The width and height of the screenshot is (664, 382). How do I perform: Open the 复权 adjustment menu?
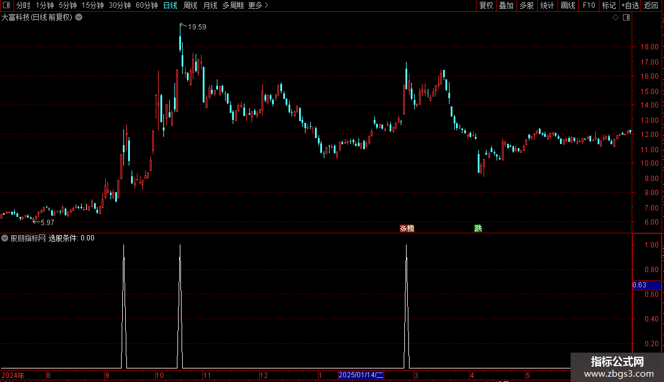[486, 5]
